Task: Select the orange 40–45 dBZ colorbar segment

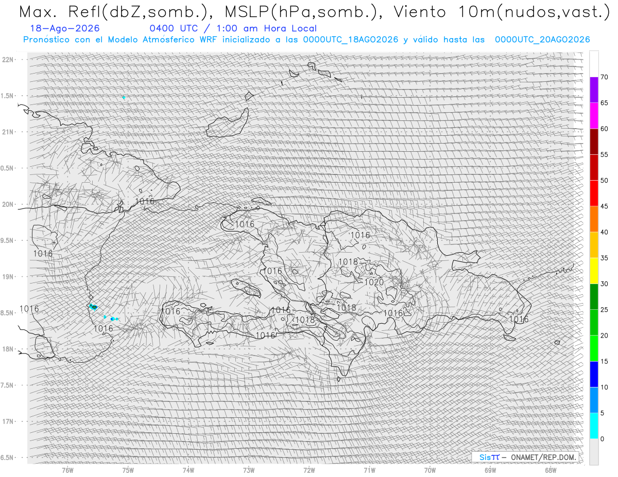Action: click(594, 219)
